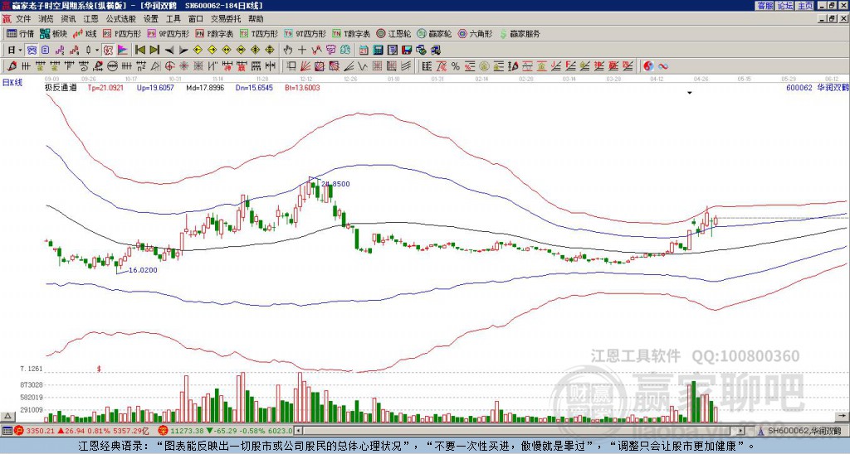Open 赢家服务 service with dollar icon
Image resolution: width=850 pixels, height=454 pixels.
coord(520,33)
